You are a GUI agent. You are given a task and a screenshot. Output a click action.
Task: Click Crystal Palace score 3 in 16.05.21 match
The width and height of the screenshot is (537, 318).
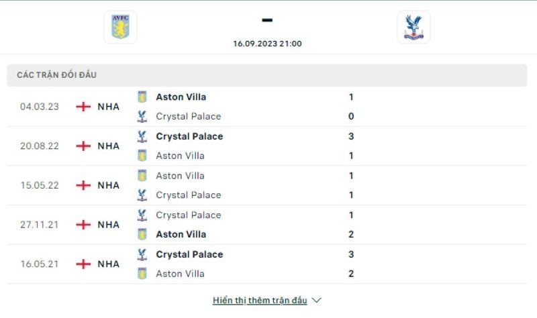[351, 254]
